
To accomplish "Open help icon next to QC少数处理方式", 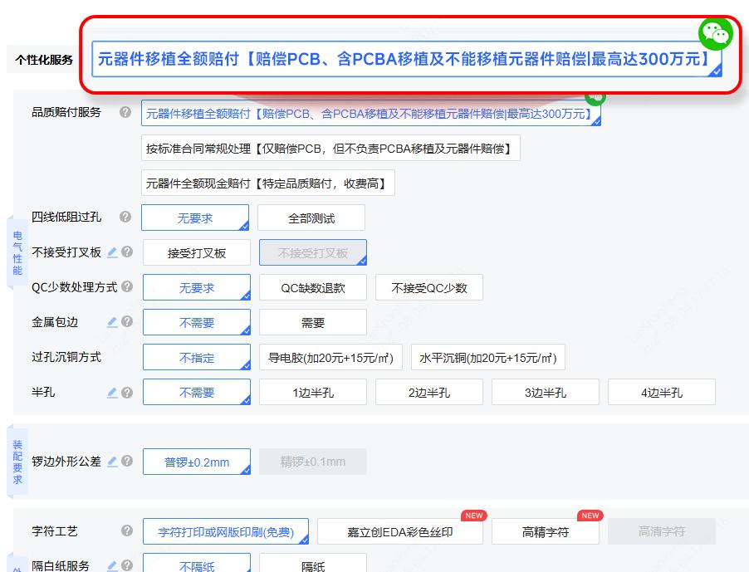I will click(x=126, y=287).
